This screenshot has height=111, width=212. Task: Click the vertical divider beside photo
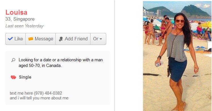[115, 55]
